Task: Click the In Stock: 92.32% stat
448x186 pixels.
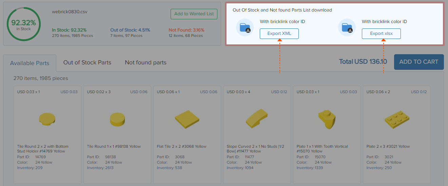Action: (x=69, y=30)
